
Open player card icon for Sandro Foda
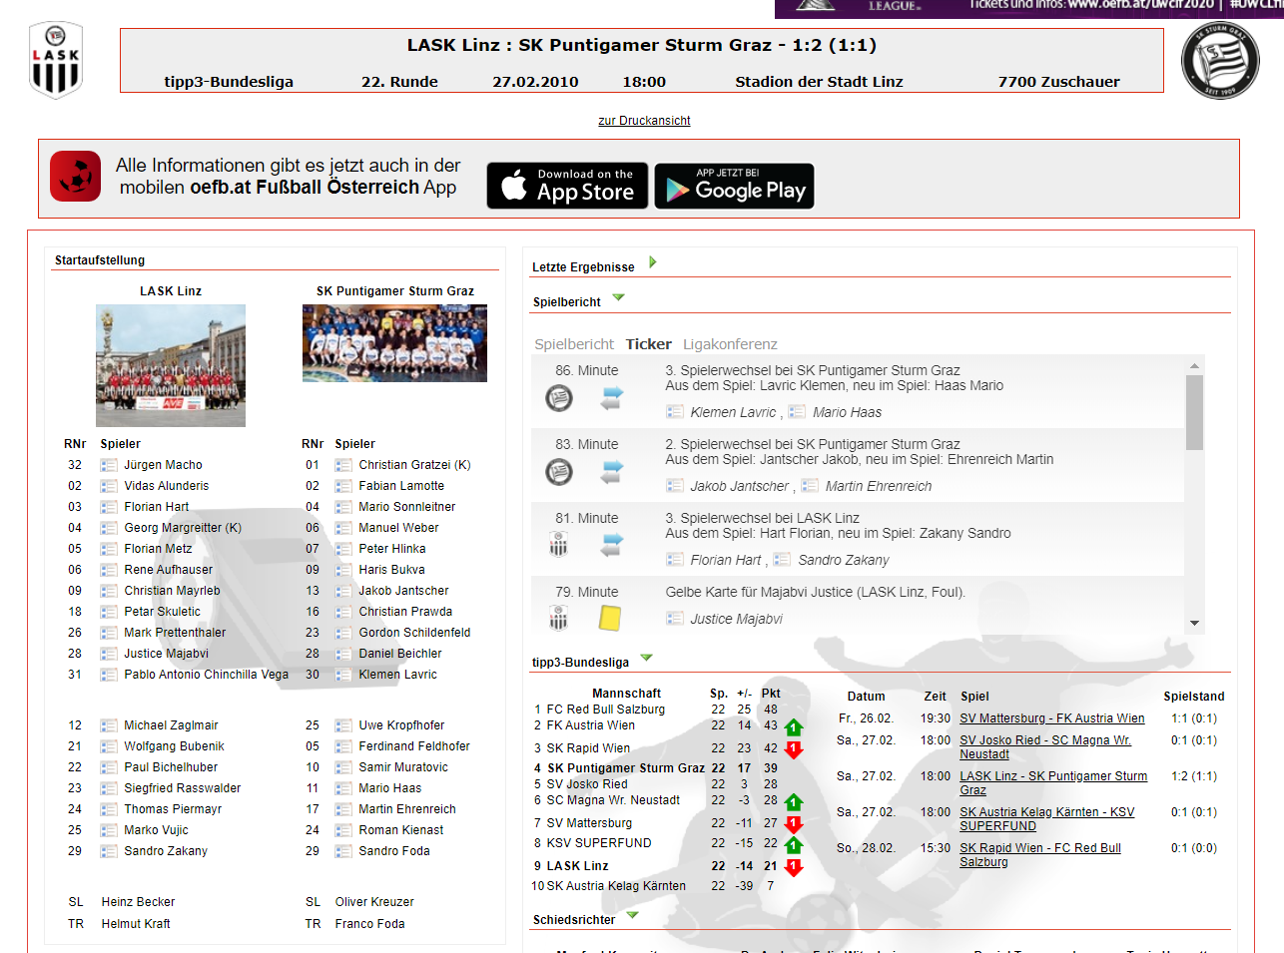[343, 851]
